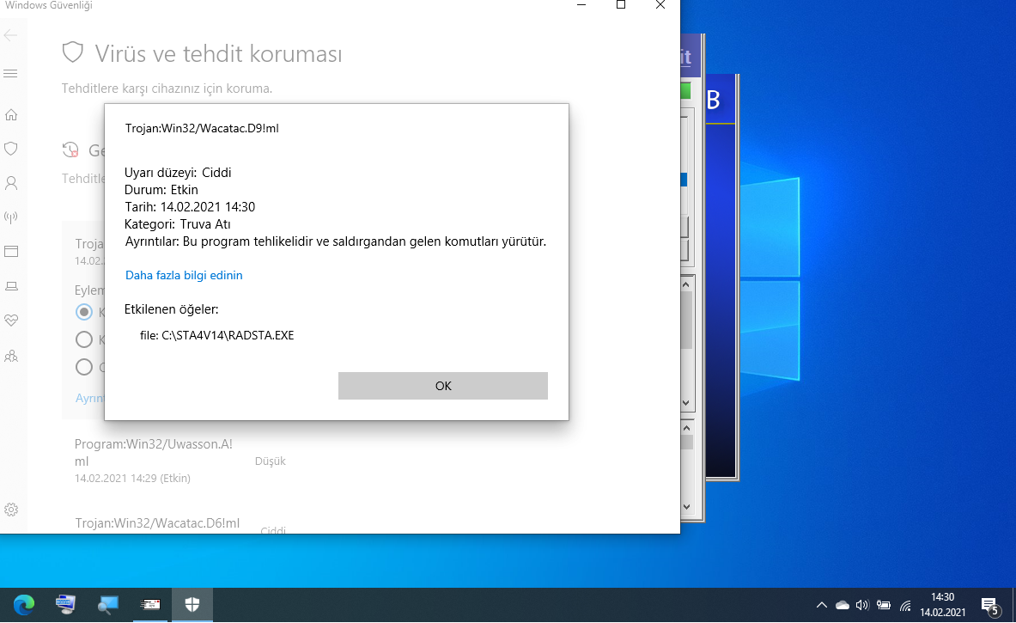Expand the sidebar hamburger menu

click(x=11, y=74)
